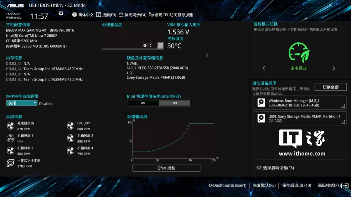Click the processor fan curve graph
351x197 pixels.
(x=173, y=141)
